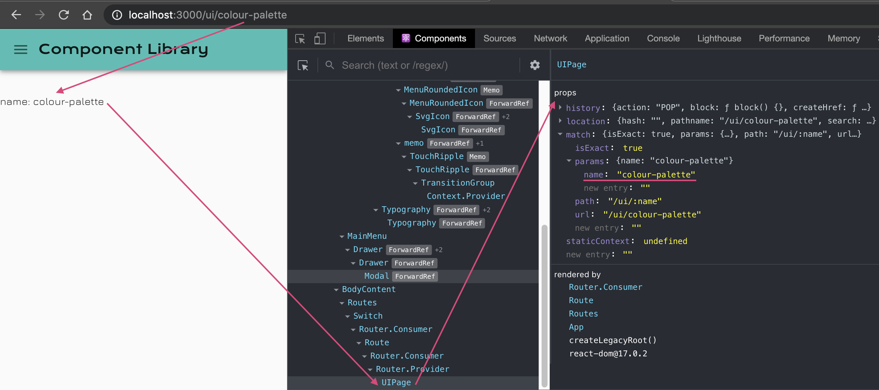Edit the name value "colour-palette"

656,174
